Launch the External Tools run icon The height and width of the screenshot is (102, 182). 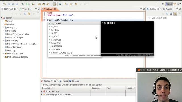click(33, 4)
